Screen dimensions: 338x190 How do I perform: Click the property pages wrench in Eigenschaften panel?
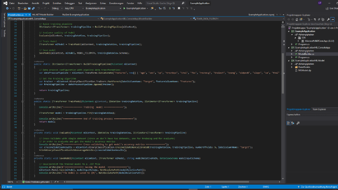point(298,123)
